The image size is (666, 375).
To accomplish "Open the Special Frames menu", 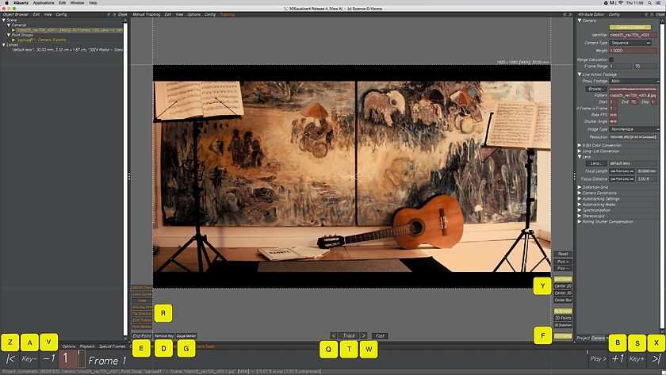I will [112, 346].
